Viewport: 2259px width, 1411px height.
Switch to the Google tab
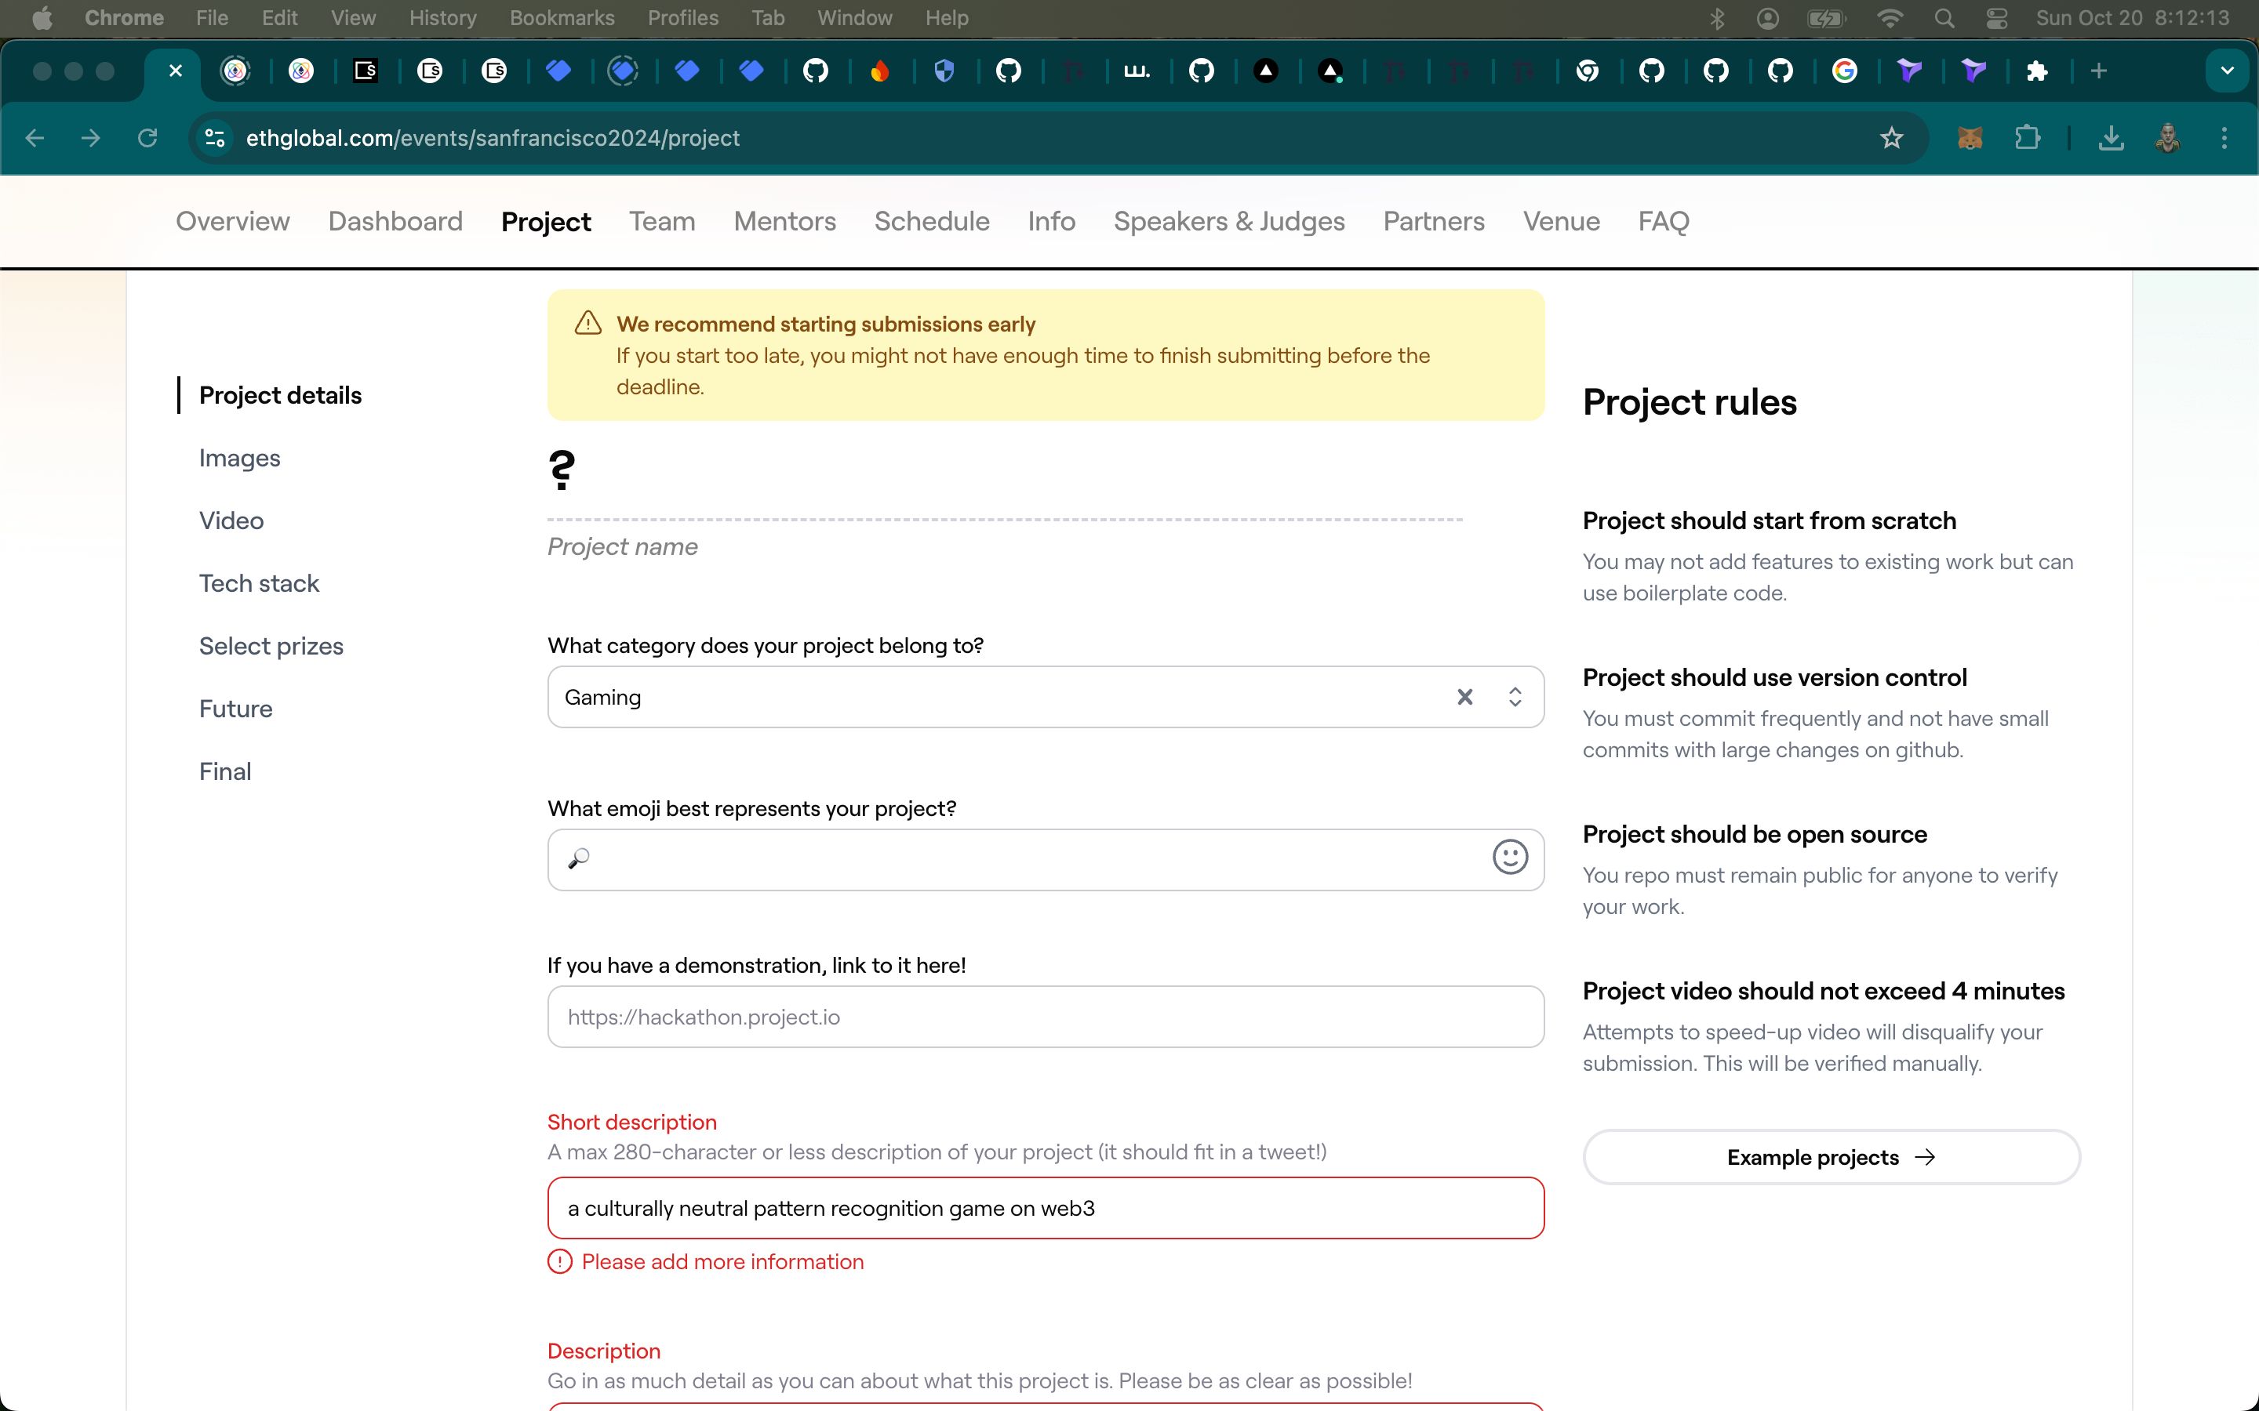(1845, 71)
